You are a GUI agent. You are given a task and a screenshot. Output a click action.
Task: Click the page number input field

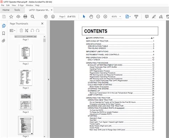point(62,17)
